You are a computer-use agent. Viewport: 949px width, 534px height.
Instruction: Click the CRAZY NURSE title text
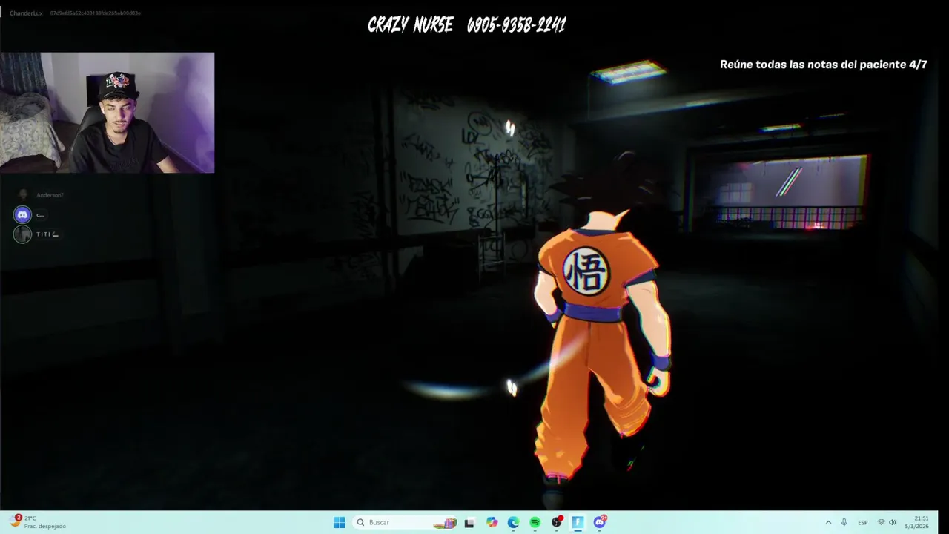pyautogui.click(x=410, y=25)
